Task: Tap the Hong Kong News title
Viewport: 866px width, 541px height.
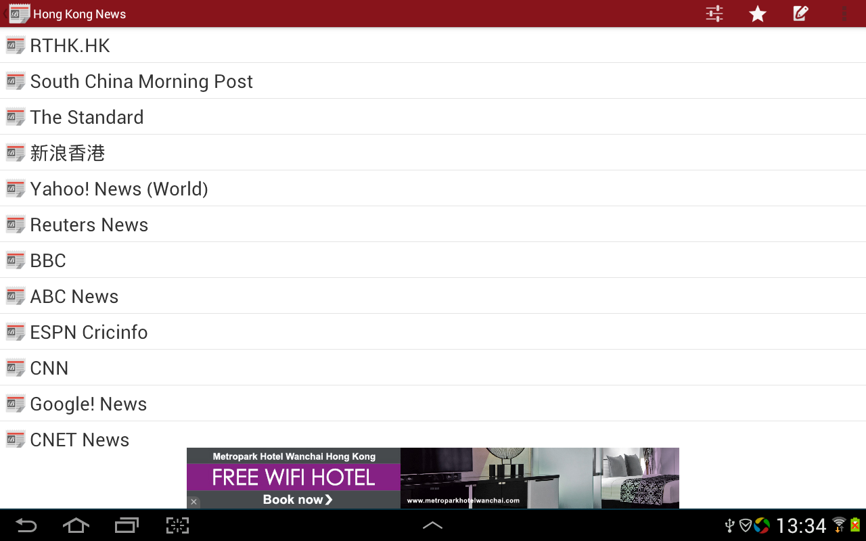Action: tap(79, 14)
